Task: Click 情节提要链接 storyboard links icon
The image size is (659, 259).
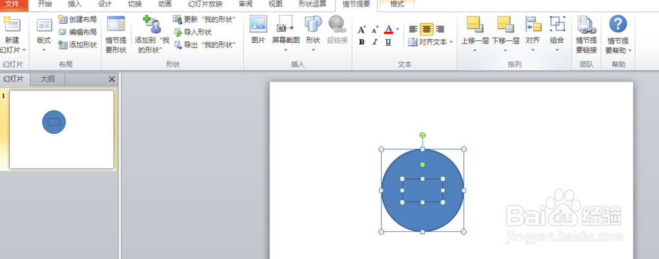Action: click(x=587, y=25)
